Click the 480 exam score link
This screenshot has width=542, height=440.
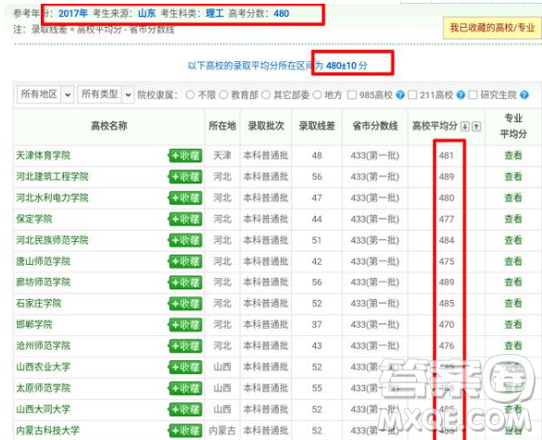click(x=282, y=14)
